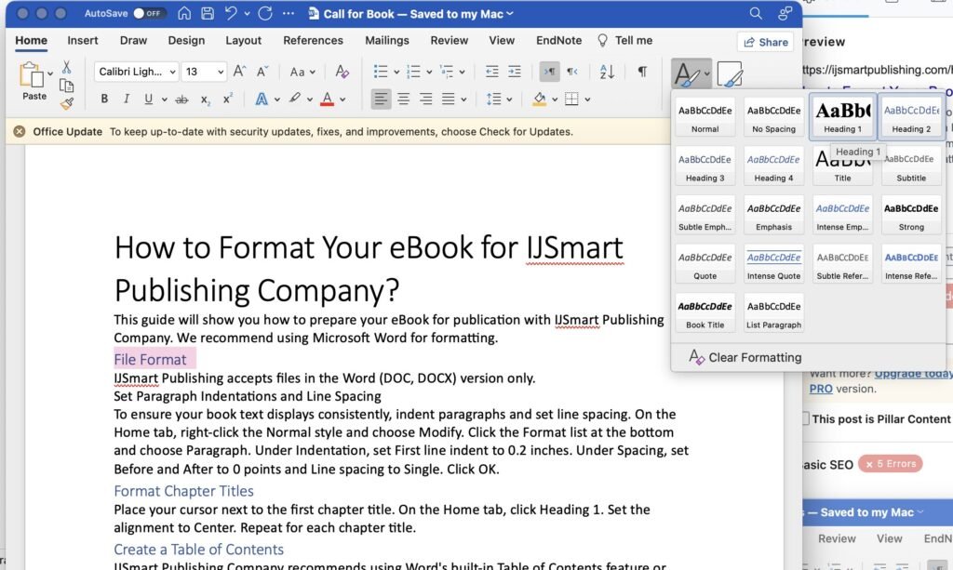
Task: Apply paragraph shading color
Action: coord(539,99)
